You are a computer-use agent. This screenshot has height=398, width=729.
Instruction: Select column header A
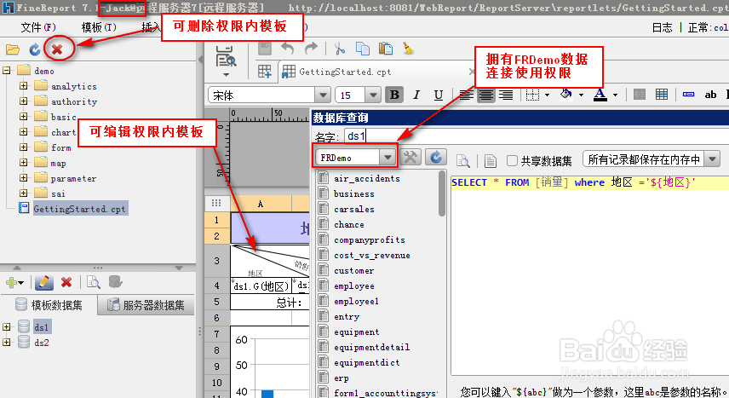261,204
